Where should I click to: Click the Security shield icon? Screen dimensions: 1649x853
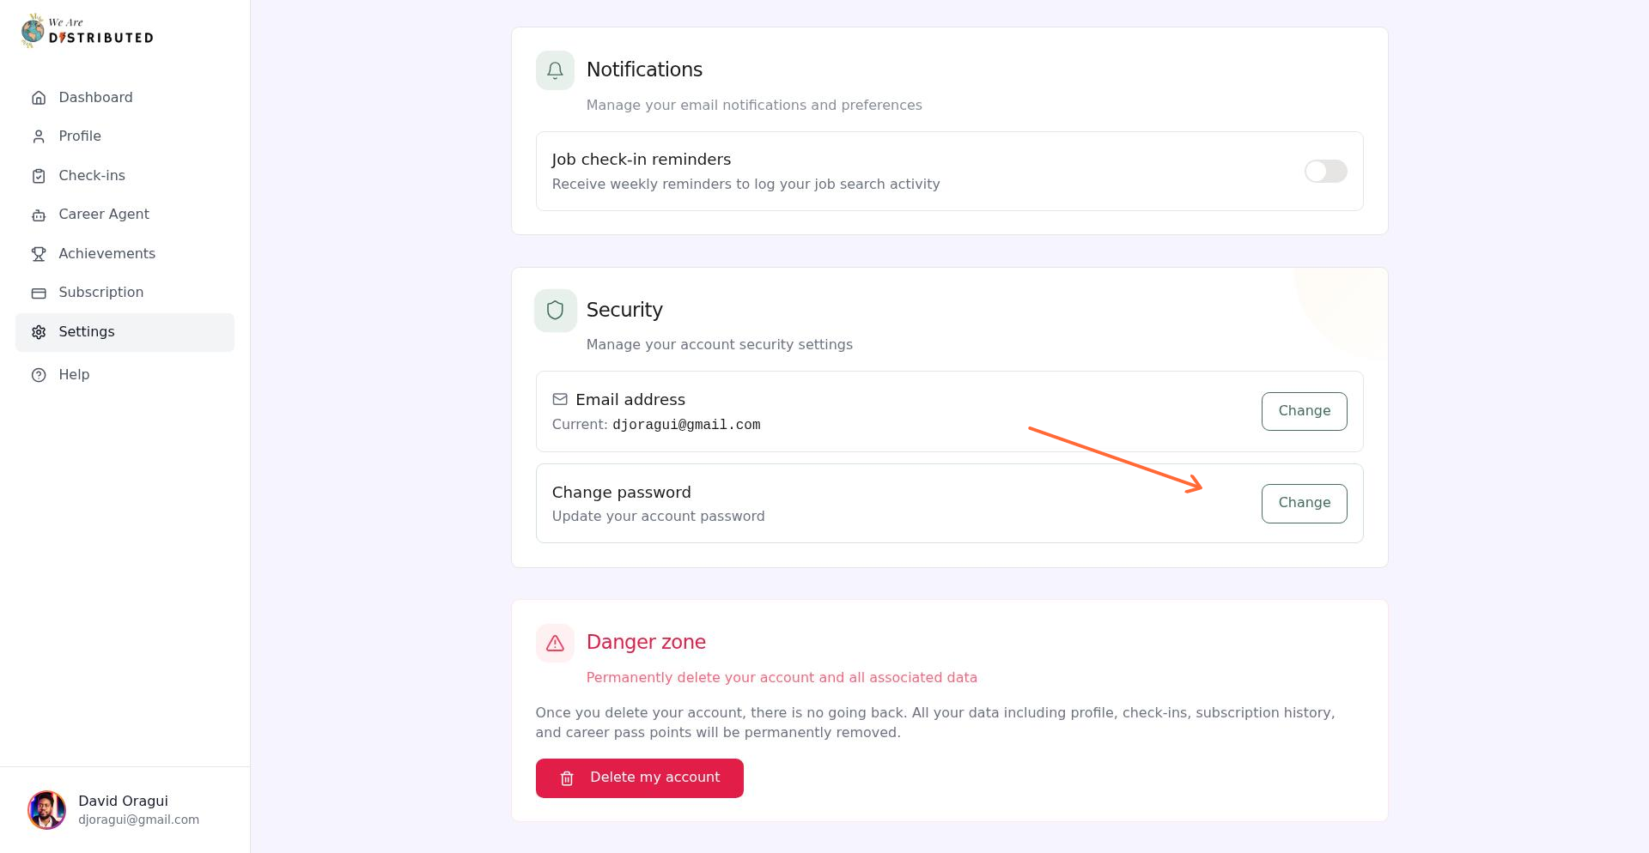[x=554, y=310]
